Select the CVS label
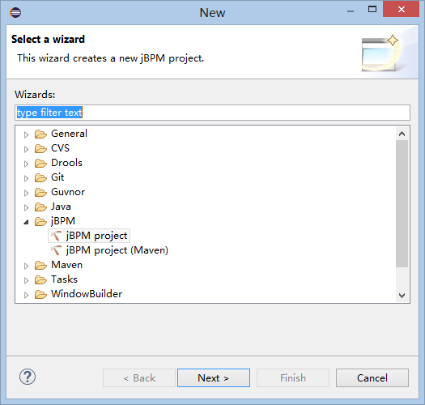Screen dimensions: 425x405 (60, 148)
